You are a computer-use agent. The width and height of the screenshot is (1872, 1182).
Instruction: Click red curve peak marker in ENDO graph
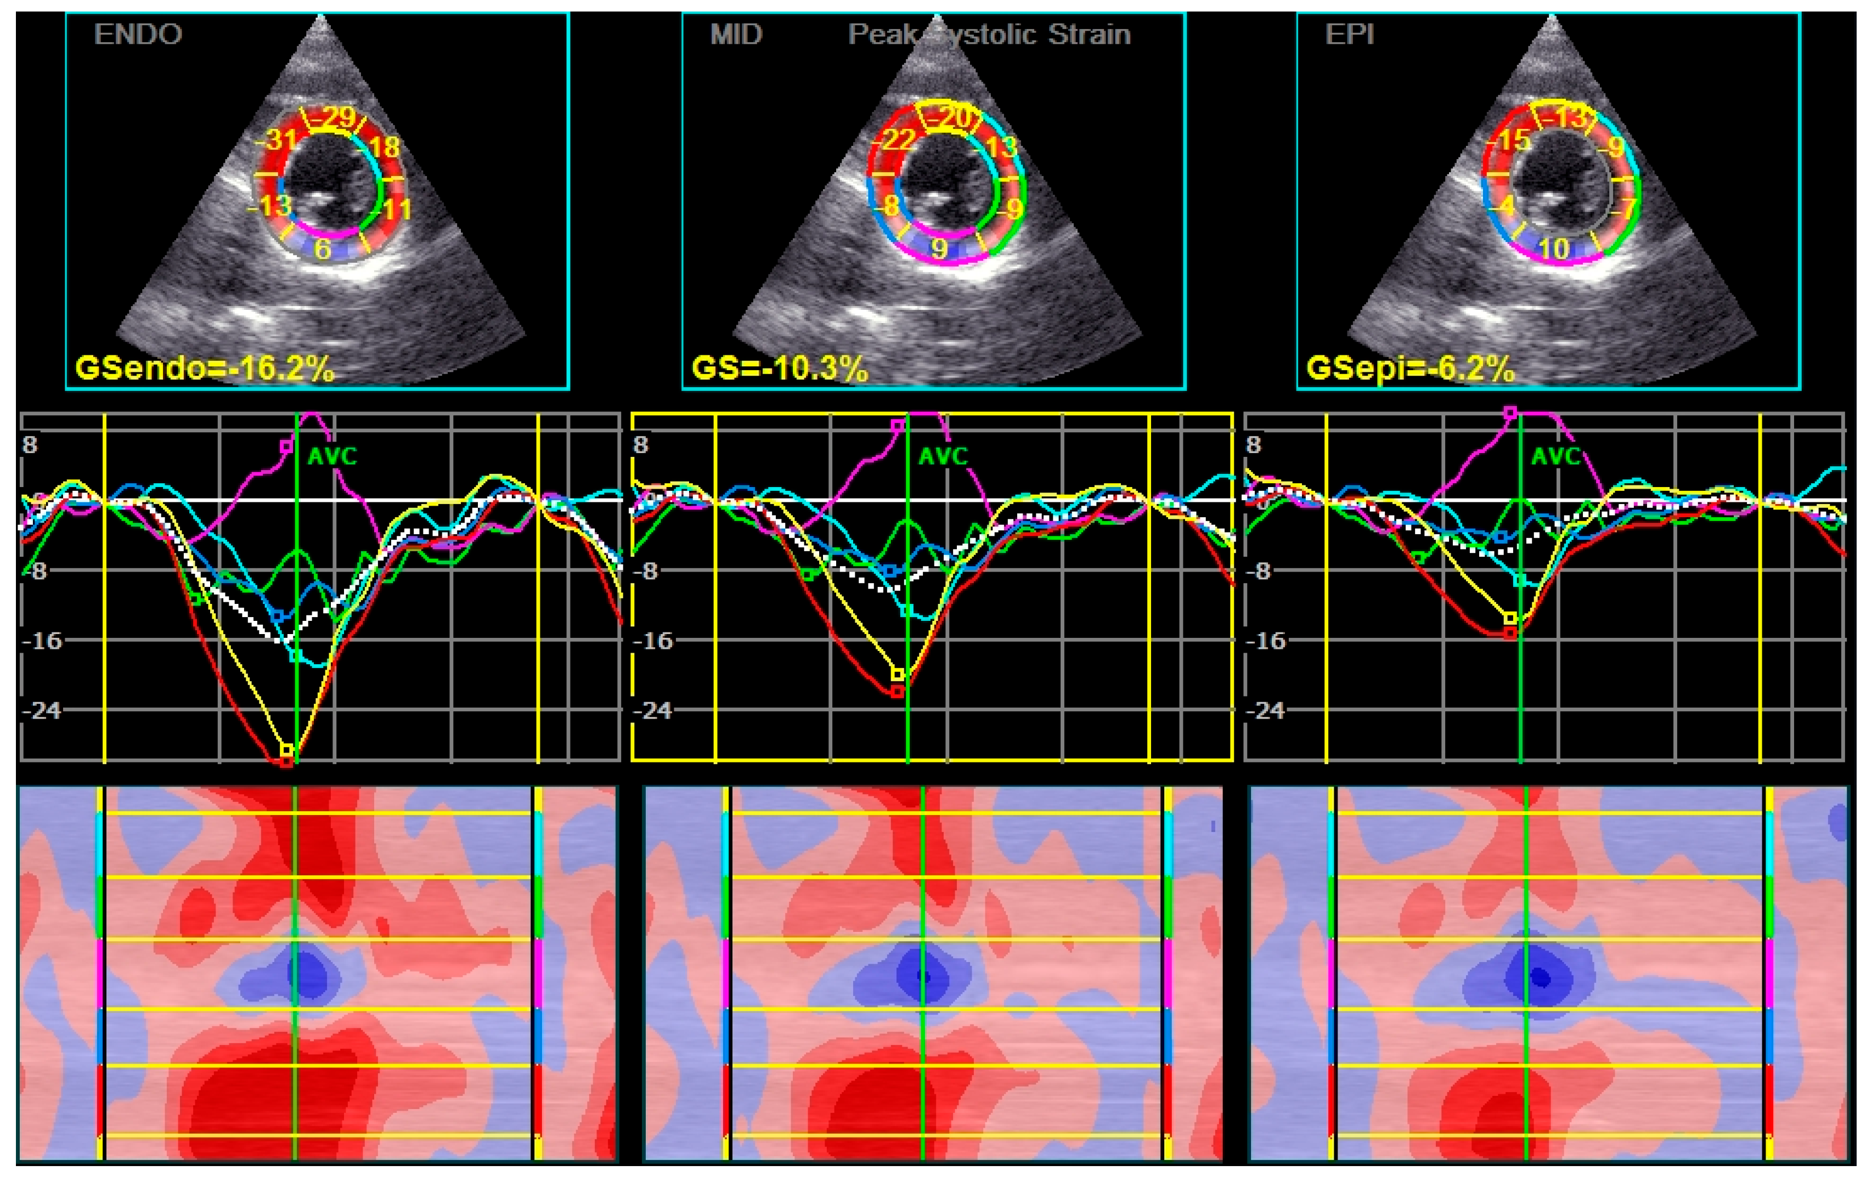point(287,761)
